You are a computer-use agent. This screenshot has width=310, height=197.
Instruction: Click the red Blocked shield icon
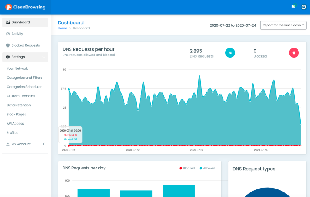click(x=294, y=53)
